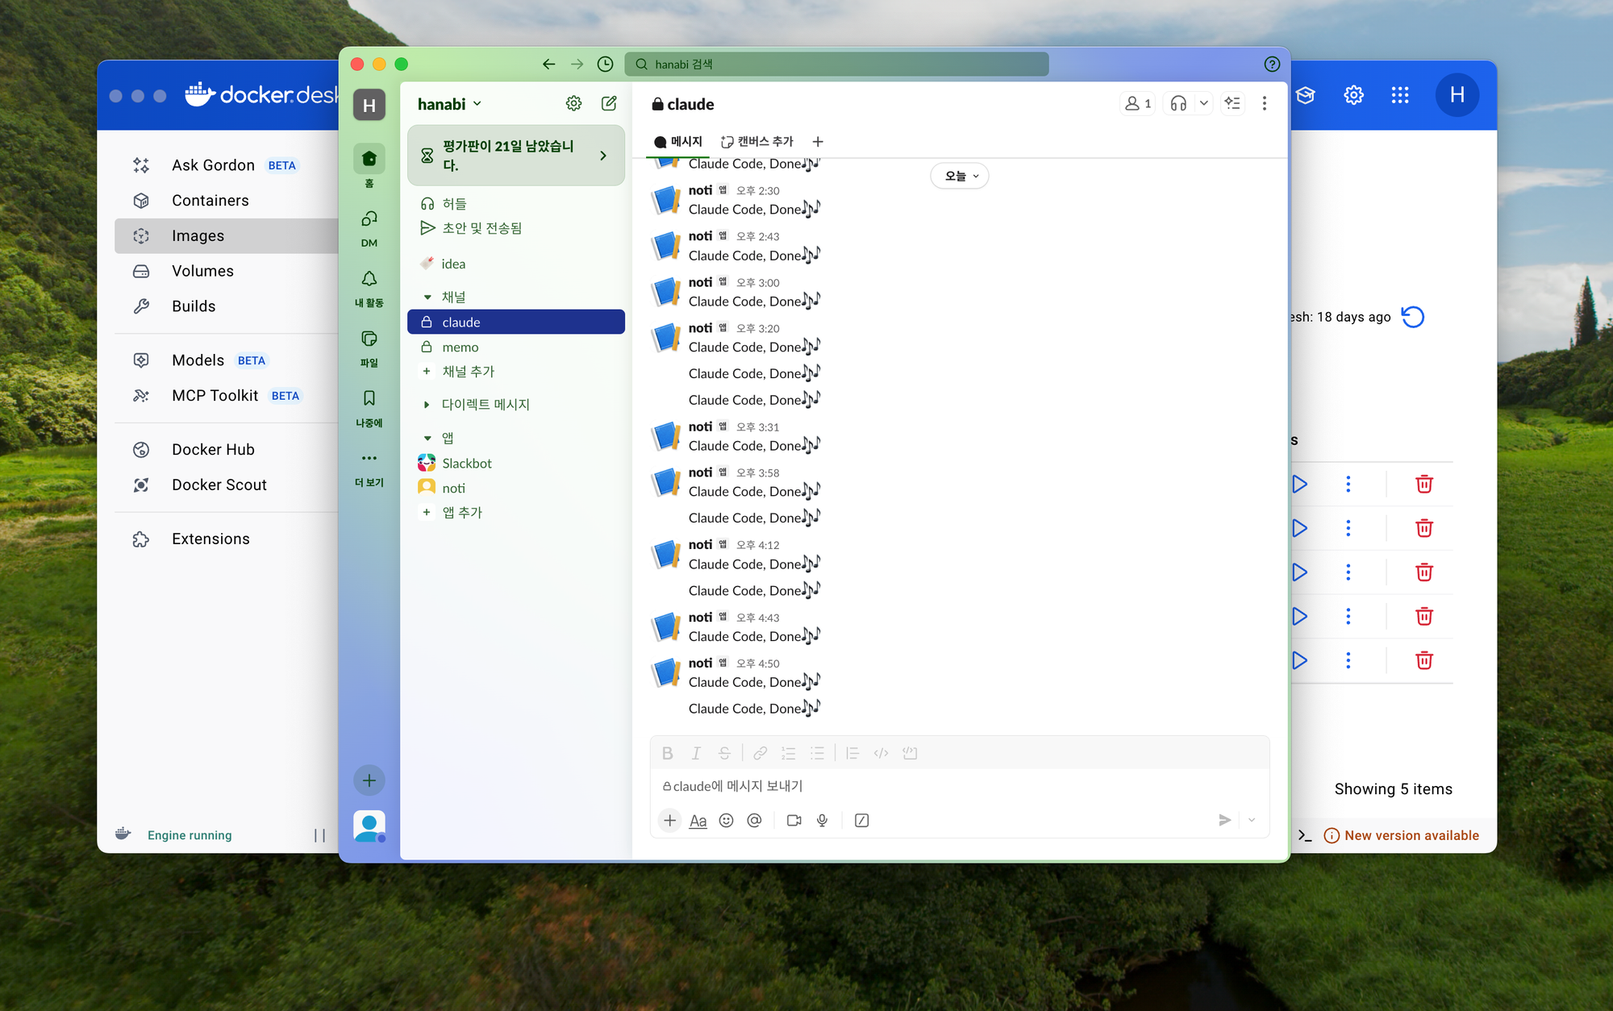Toggle text formatting toolbar (Aa)
The height and width of the screenshot is (1011, 1613).
tap(698, 820)
